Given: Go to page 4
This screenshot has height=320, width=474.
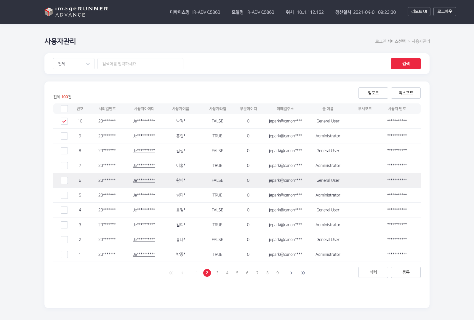Looking at the screenshot, I should pyautogui.click(x=227, y=273).
